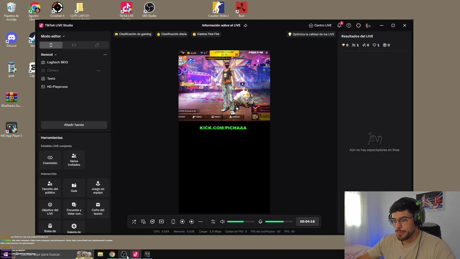The height and width of the screenshot is (259, 460).
Task: Click the live timer 00:04:18
Action: 307,222
